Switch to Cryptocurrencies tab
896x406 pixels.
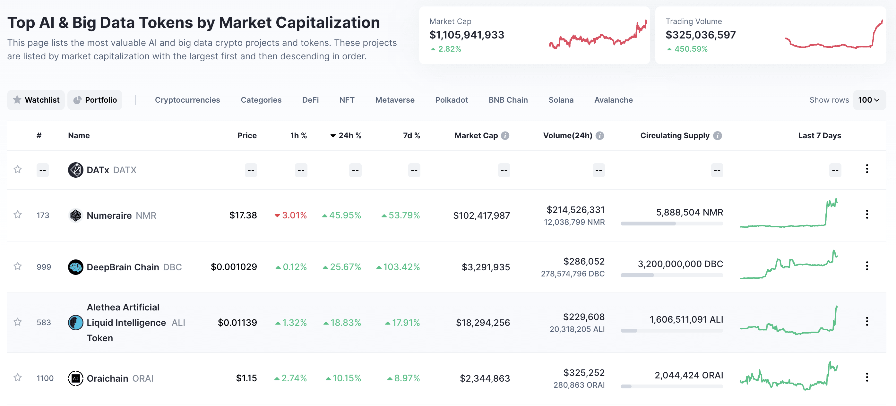pos(187,100)
